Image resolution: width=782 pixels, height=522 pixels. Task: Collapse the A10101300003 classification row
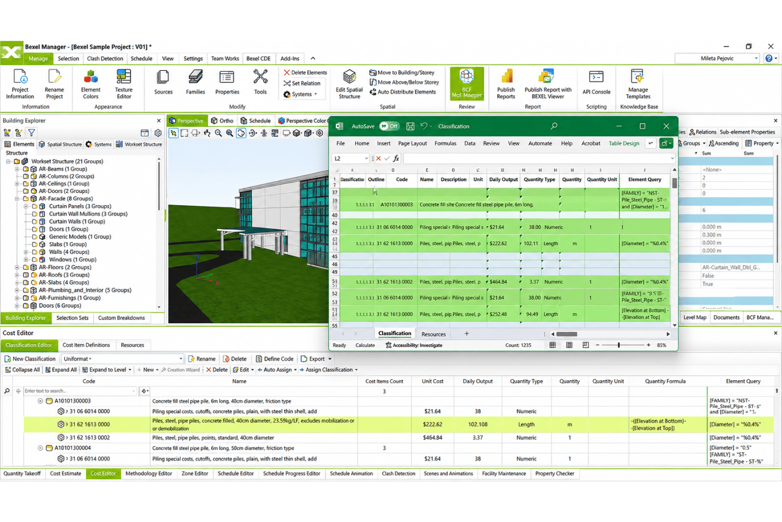pyautogui.click(x=40, y=401)
